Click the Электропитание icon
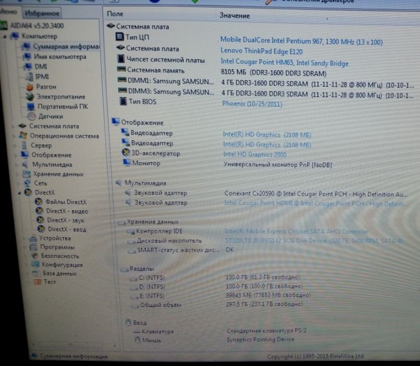This screenshot has width=420, height=366. (30, 97)
